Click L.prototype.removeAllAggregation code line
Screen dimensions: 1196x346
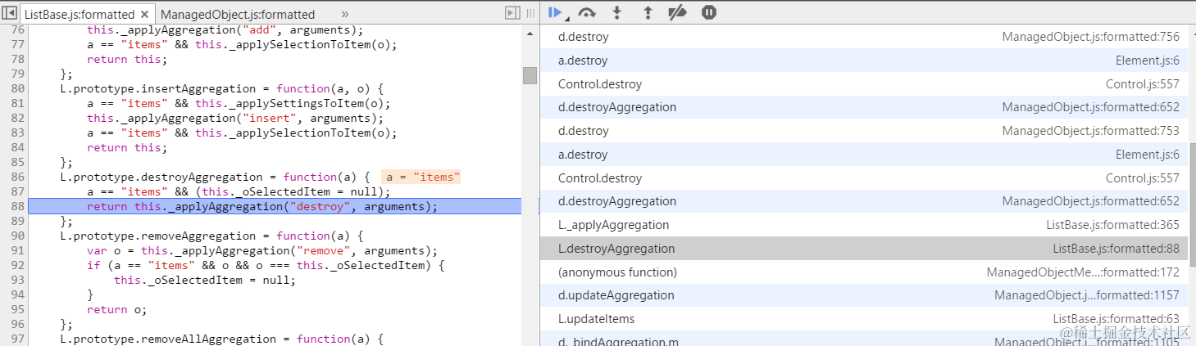(x=222, y=339)
